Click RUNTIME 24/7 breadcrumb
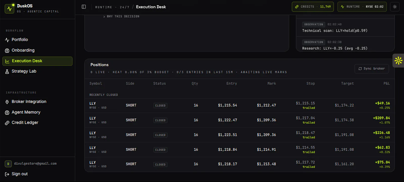 coord(112,7)
